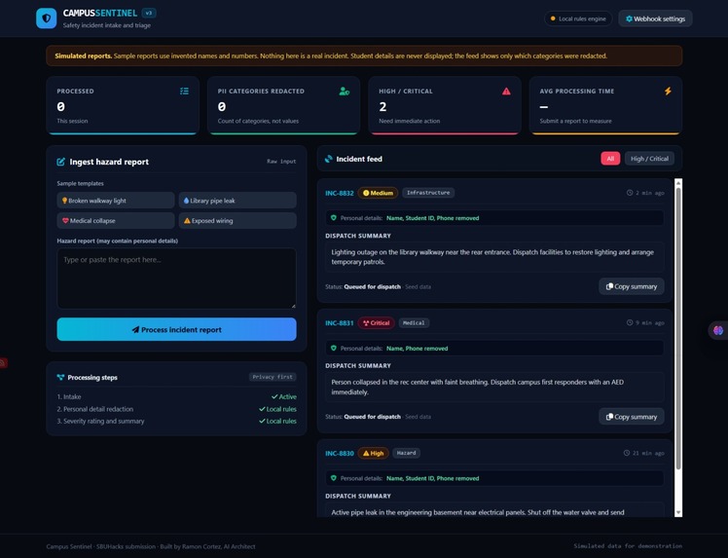728x558 pixels.
Task: Click the clock icon beside 2 min ago
Action: [630, 193]
